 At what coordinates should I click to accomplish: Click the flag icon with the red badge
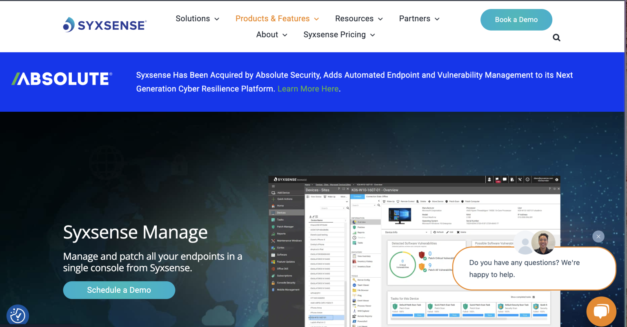click(497, 179)
